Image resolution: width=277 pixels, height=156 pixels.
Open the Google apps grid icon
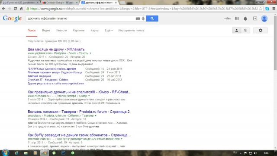tap(237, 19)
